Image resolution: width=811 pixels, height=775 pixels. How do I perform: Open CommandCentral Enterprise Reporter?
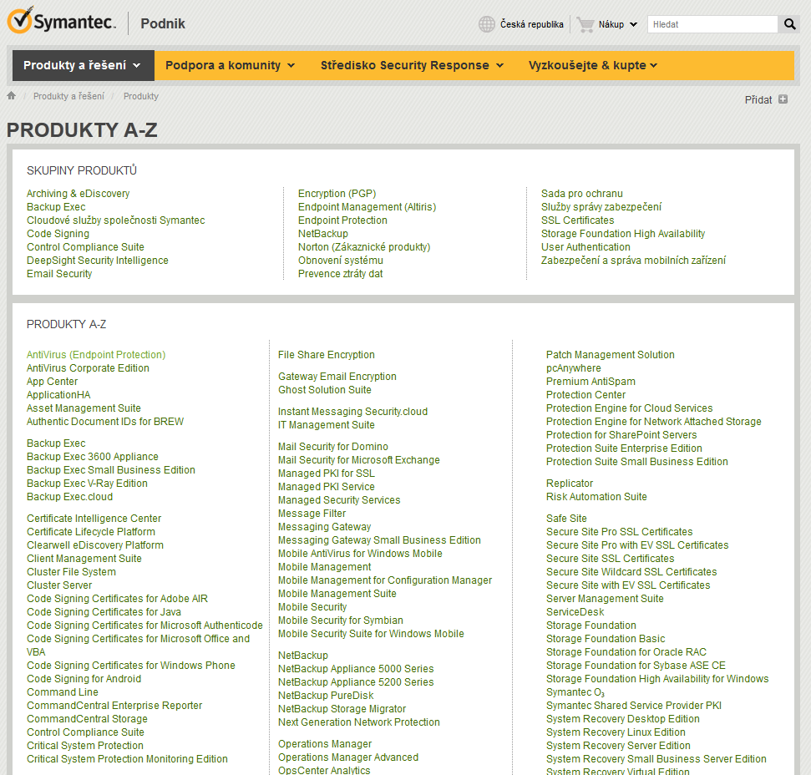[114, 707]
